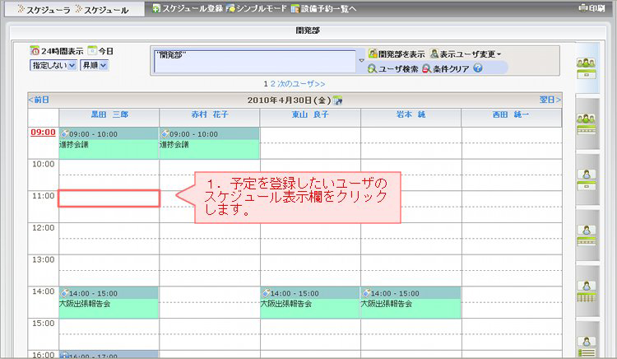Open user 黒田 三郎 column header
The height and width of the screenshot is (359, 617).
109,114
